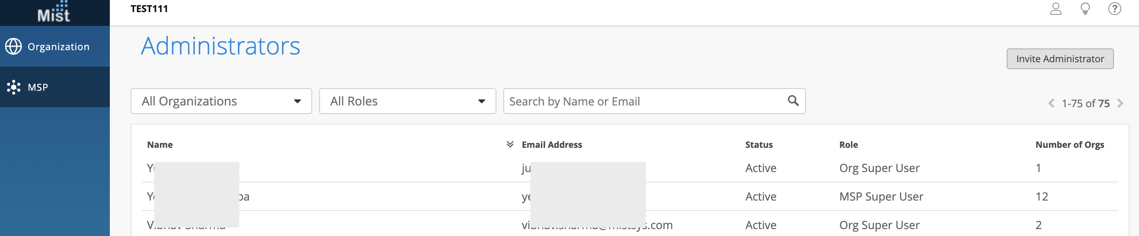Image resolution: width=1139 pixels, height=236 pixels.
Task: Click the Organization globe icon
Action: tap(14, 46)
